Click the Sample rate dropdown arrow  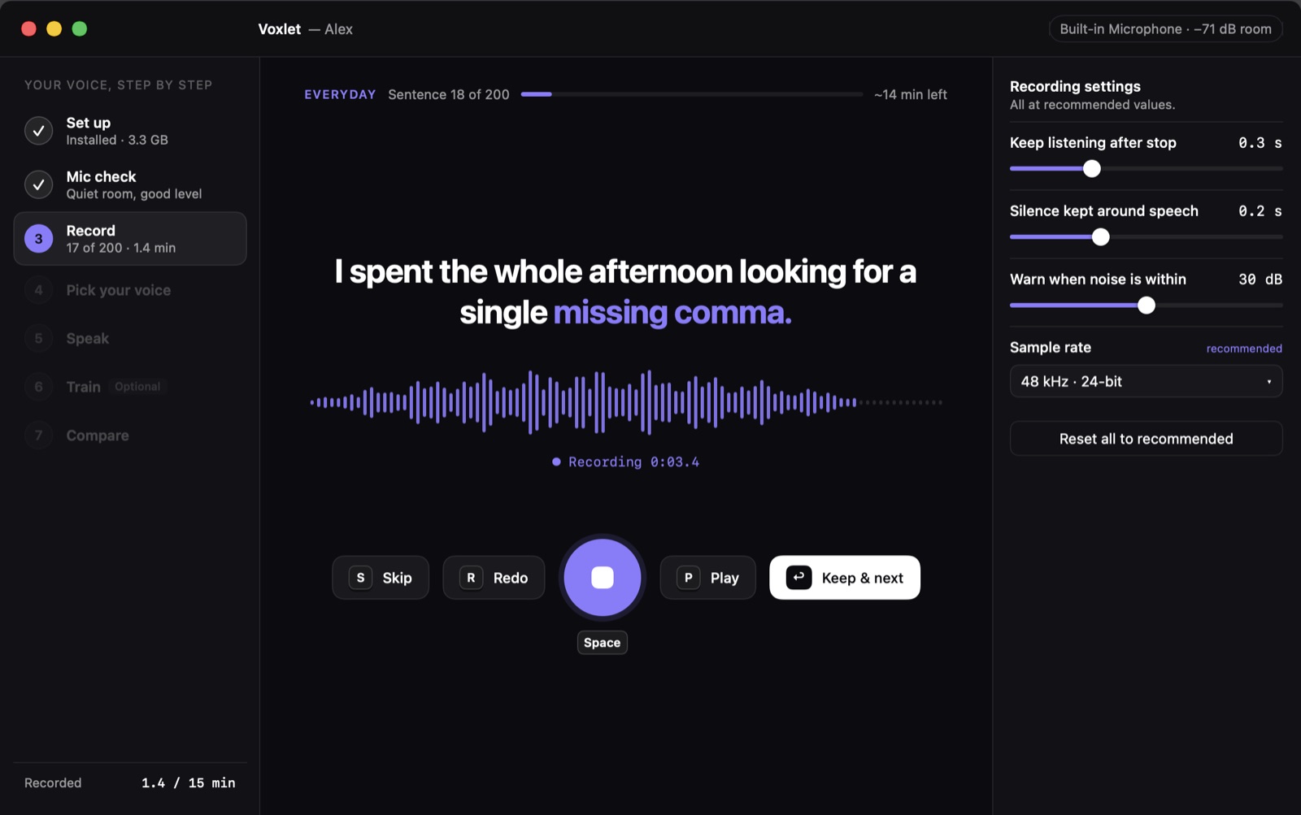point(1268,382)
